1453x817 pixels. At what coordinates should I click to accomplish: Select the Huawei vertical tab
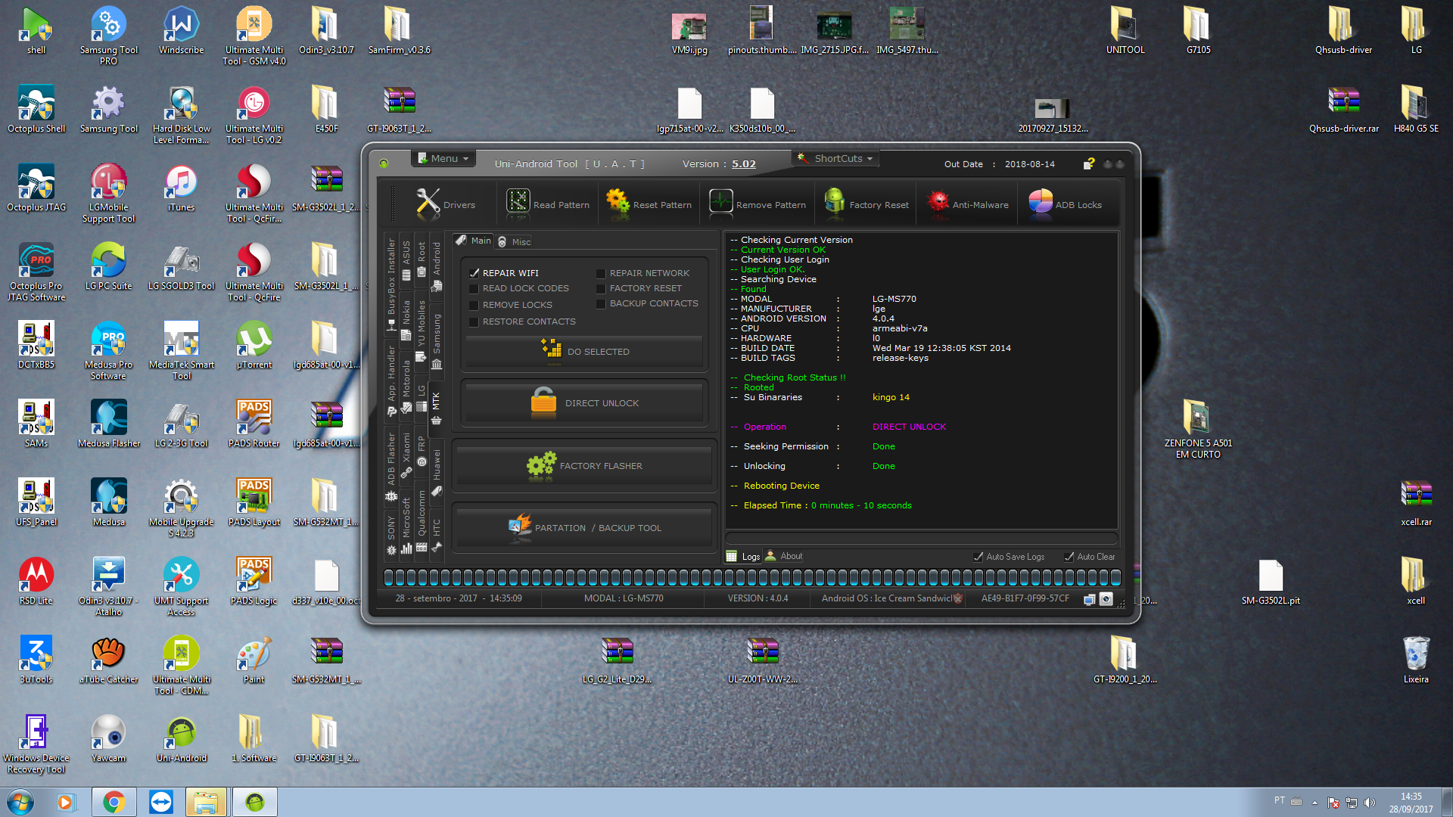pyautogui.click(x=437, y=472)
